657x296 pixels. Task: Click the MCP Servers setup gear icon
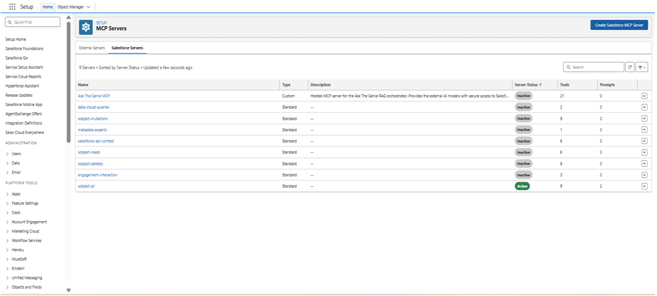[86, 27]
